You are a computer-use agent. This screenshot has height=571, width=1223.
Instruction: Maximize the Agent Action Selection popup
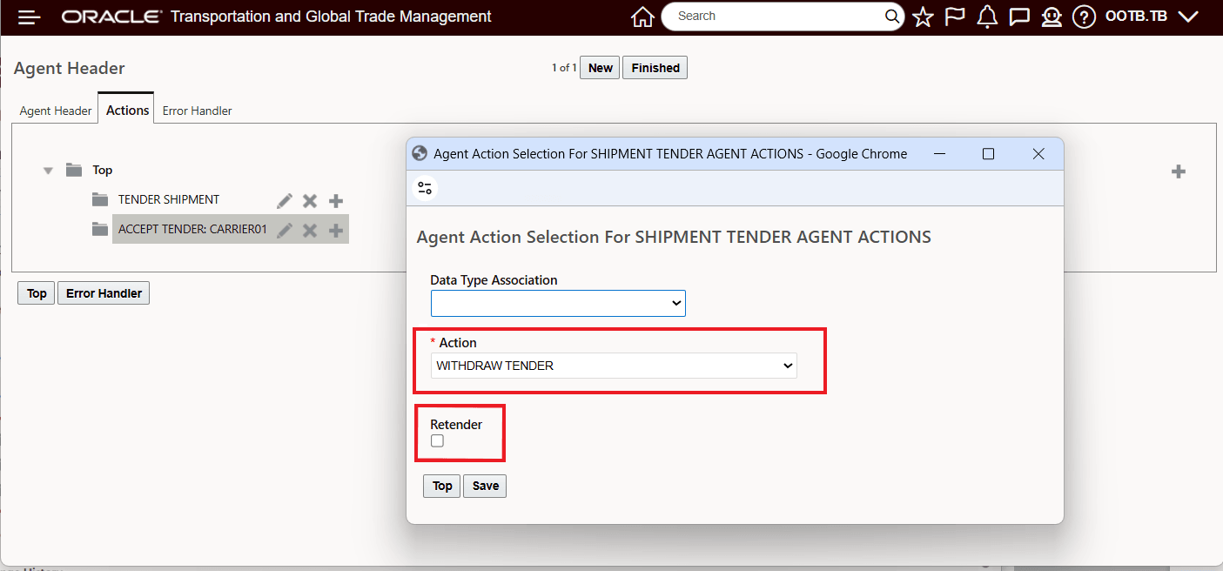pyautogui.click(x=988, y=154)
